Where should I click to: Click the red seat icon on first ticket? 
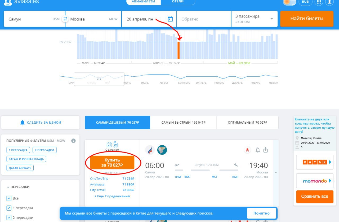247,150
